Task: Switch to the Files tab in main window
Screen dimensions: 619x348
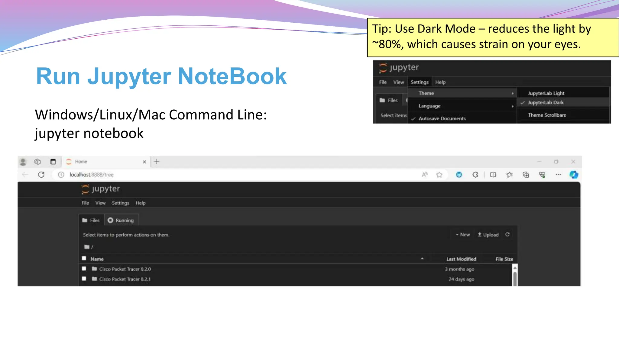Action: (91, 220)
